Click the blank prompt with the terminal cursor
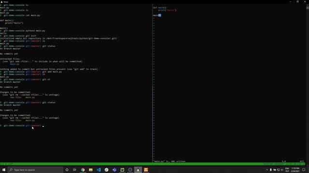The height and width of the screenshot is (173, 309). click(22, 125)
